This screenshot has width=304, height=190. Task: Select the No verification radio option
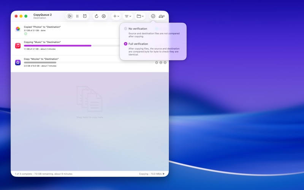point(126,29)
